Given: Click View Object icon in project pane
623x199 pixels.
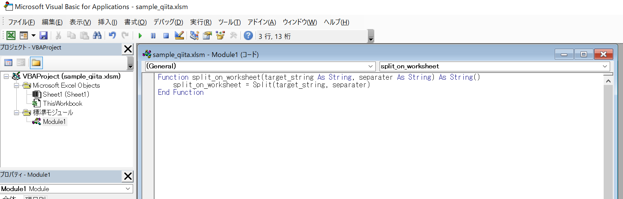Looking at the screenshot, I should 21,63.
